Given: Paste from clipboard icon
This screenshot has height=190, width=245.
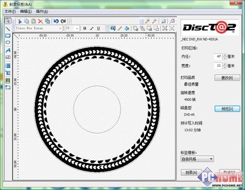Looking at the screenshot, I should click(33, 21).
